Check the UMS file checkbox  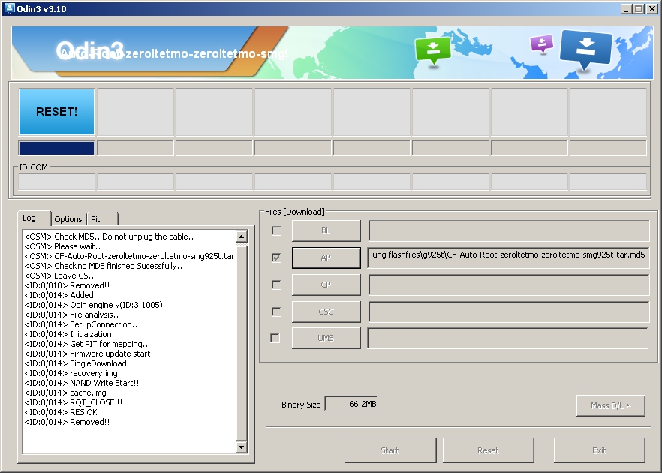[275, 339]
